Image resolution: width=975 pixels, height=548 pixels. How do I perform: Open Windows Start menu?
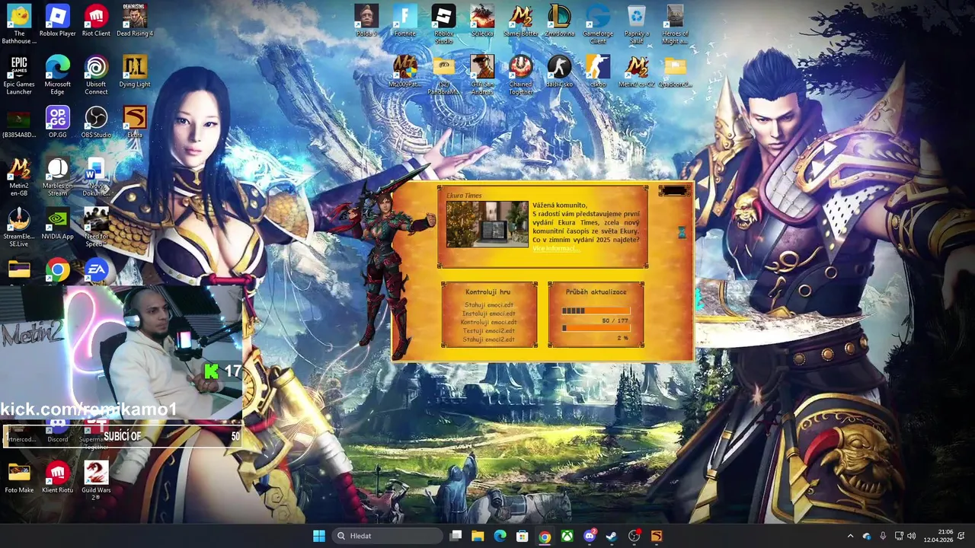319,536
